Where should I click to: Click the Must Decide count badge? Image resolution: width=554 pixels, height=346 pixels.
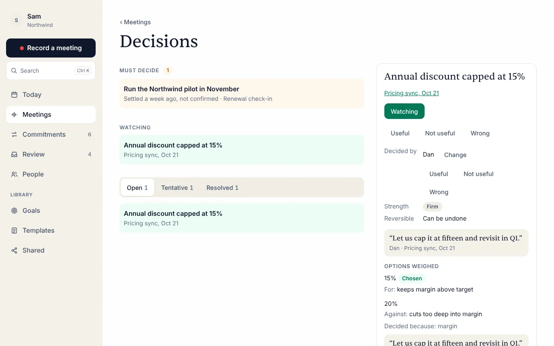(167, 70)
